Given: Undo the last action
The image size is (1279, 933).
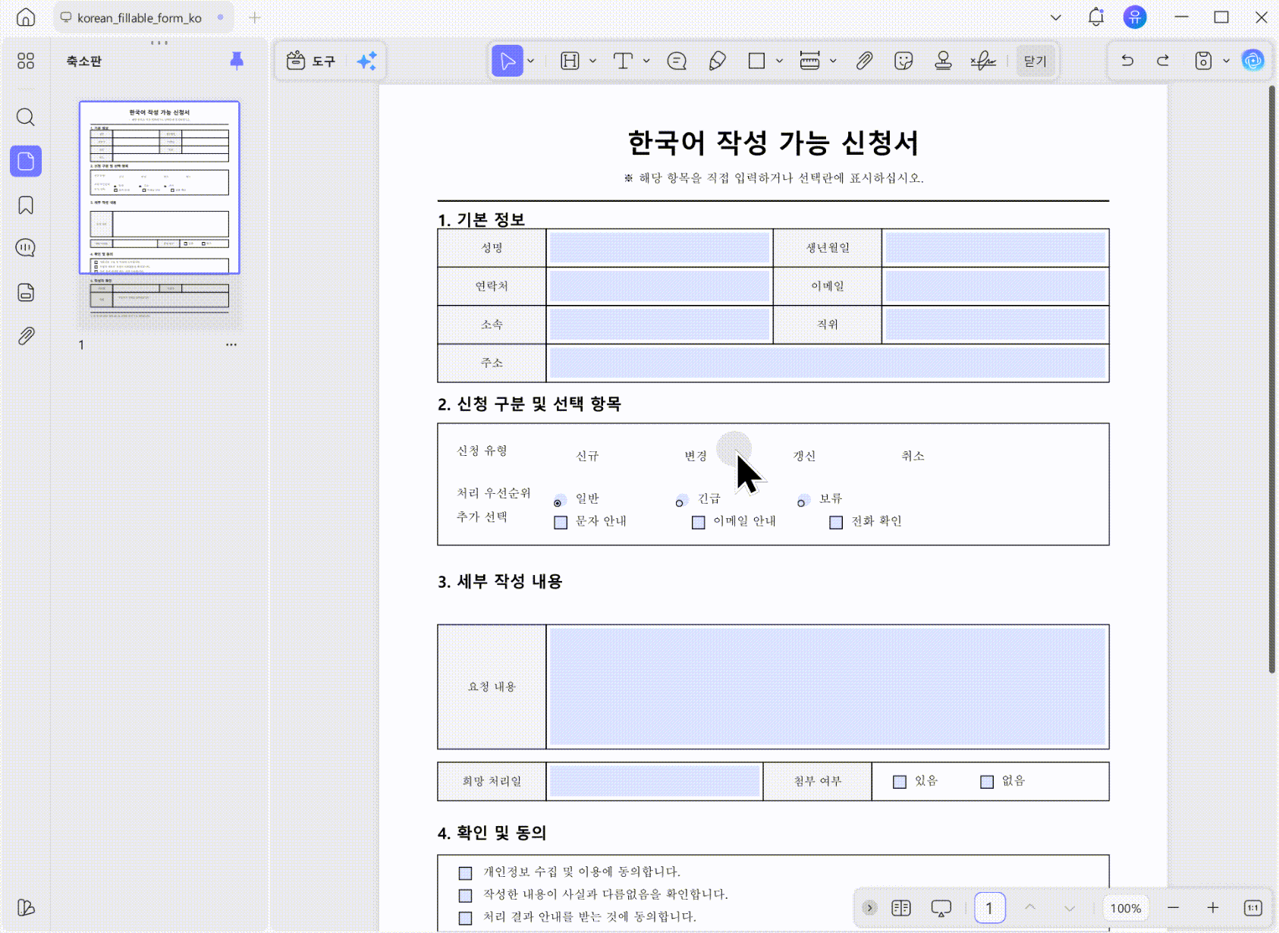Looking at the screenshot, I should (x=1127, y=61).
